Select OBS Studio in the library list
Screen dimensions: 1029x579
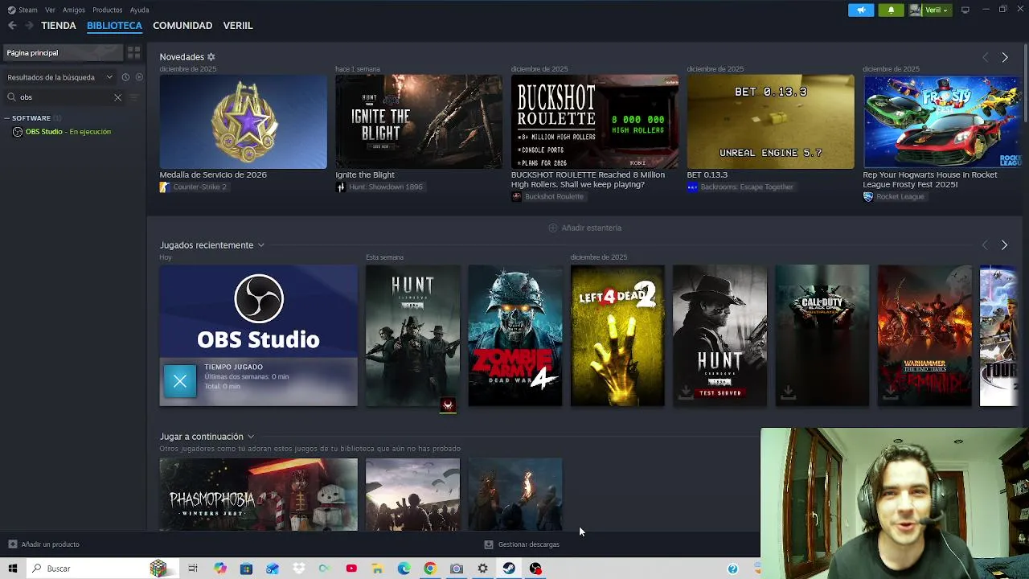pos(68,132)
